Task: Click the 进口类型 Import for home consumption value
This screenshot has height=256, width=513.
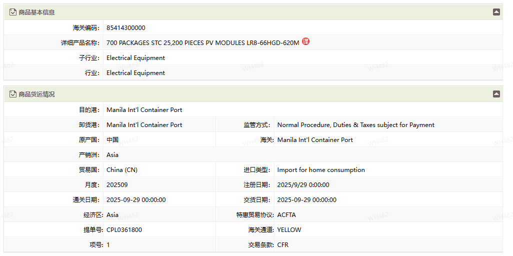Action: 321,170
